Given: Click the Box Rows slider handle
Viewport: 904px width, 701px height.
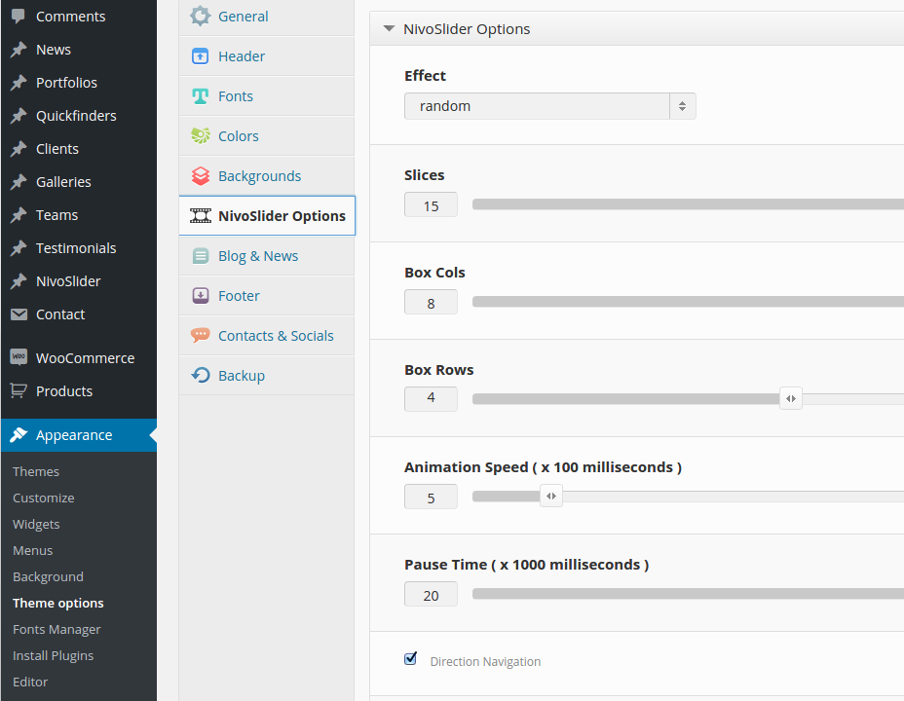Looking at the screenshot, I should 791,398.
